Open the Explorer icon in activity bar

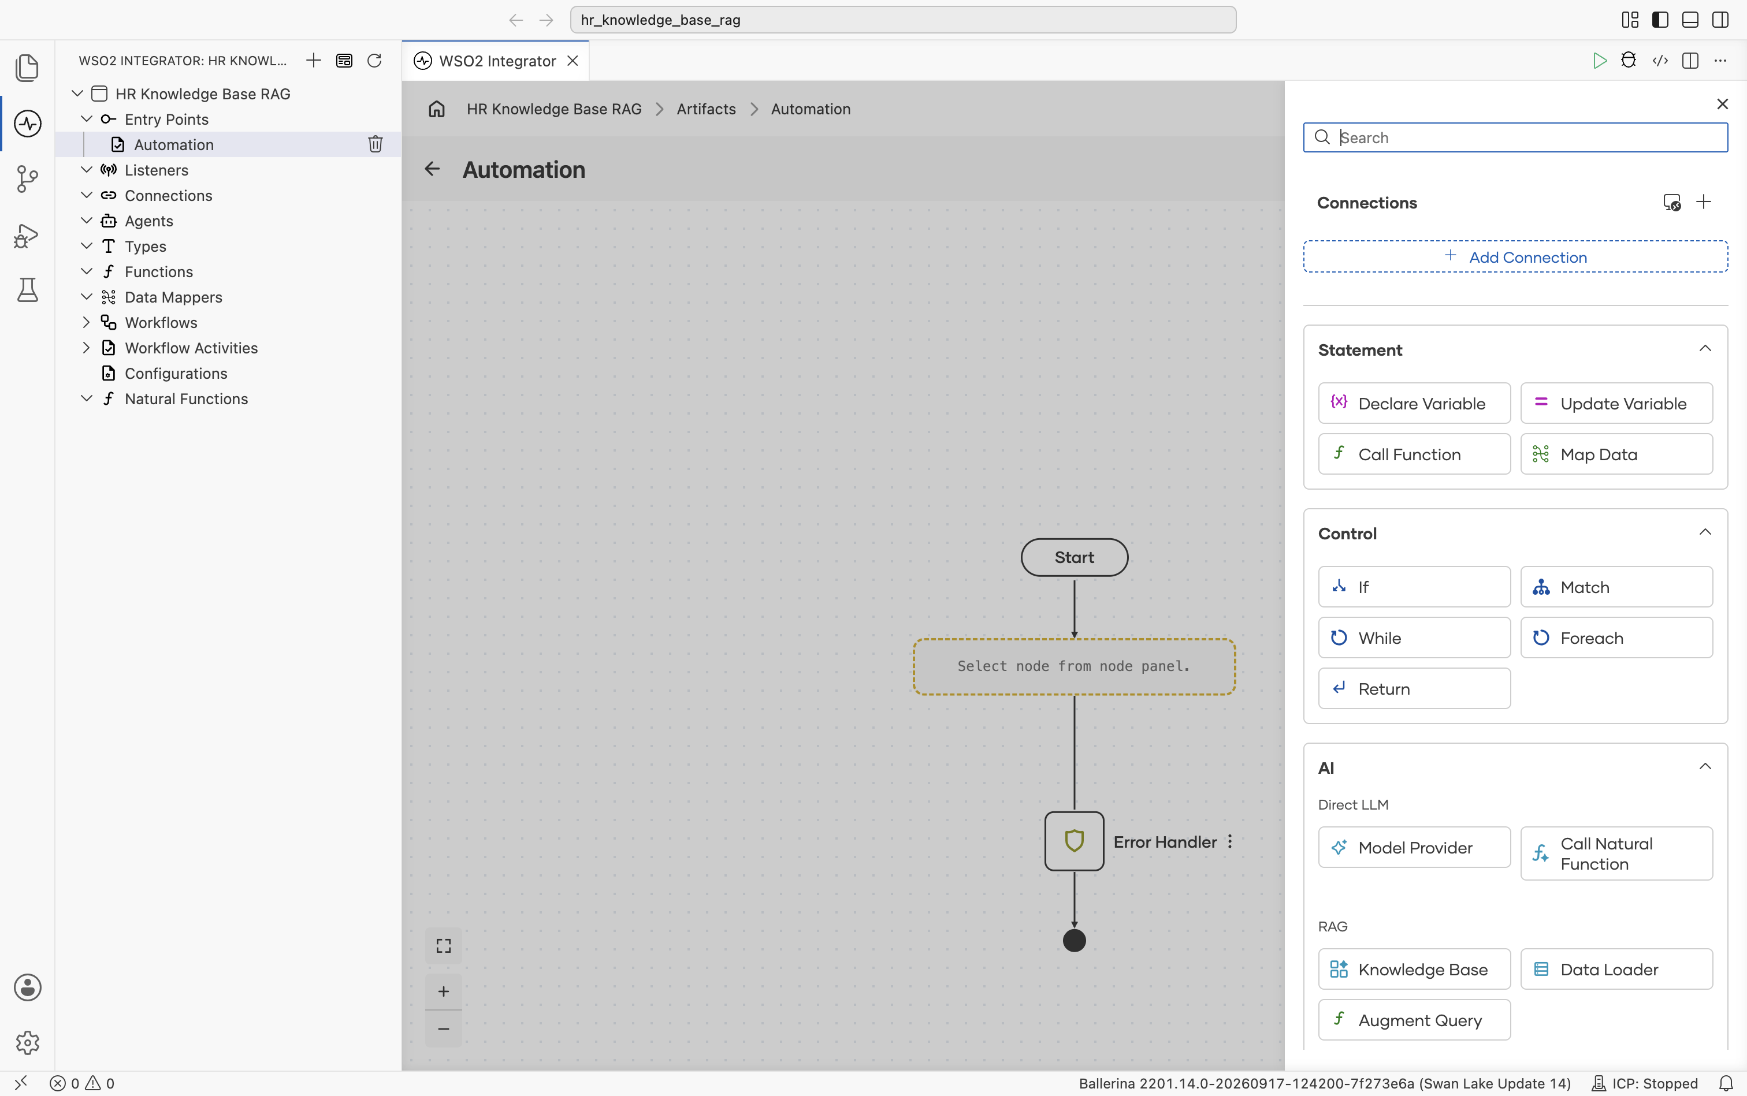pyautogui.click(x=27, y=68)
